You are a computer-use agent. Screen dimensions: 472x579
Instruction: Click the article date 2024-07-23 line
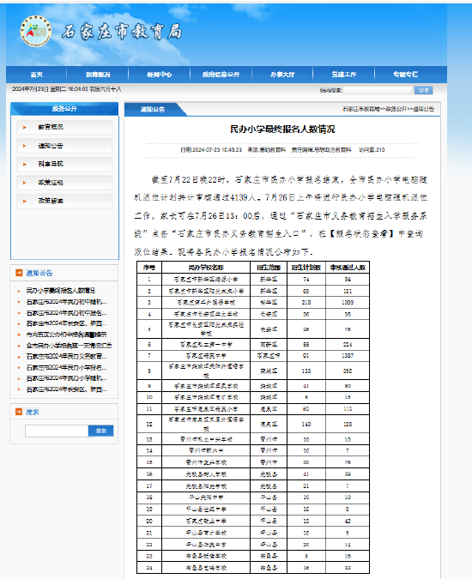click(211, 149)
